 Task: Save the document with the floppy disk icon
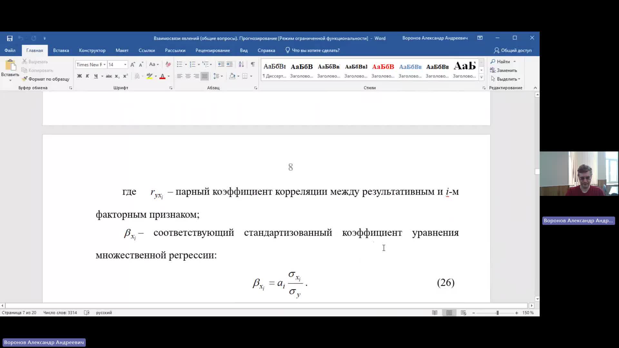[x=10, y=38]
